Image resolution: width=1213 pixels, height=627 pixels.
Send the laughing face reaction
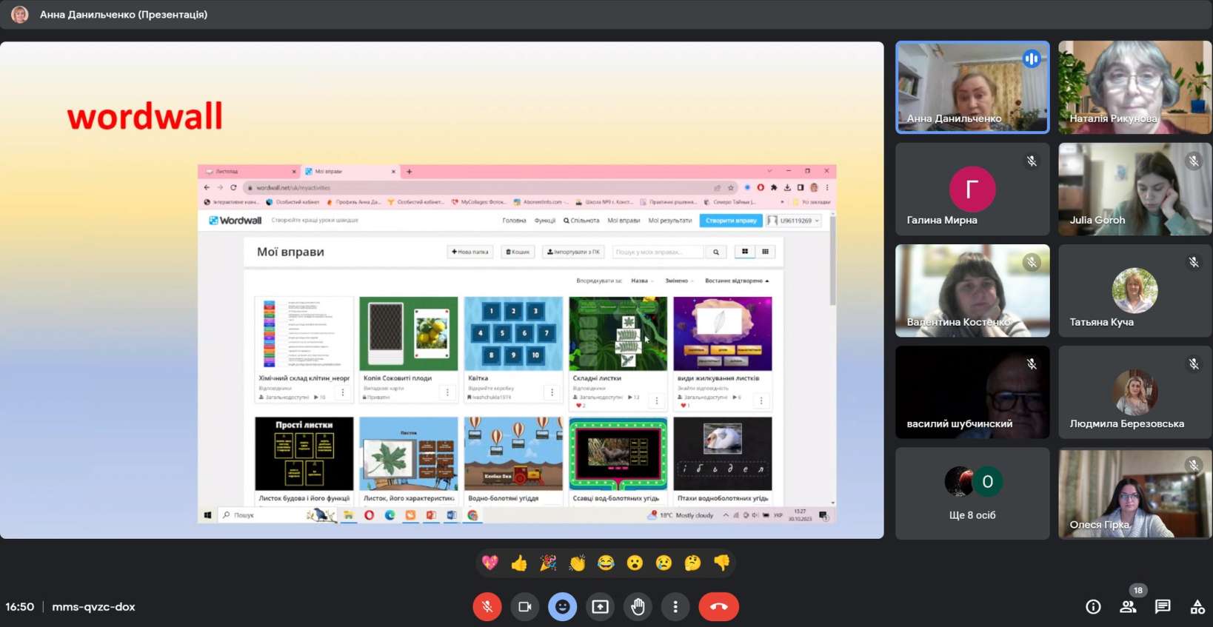[606, 563]
